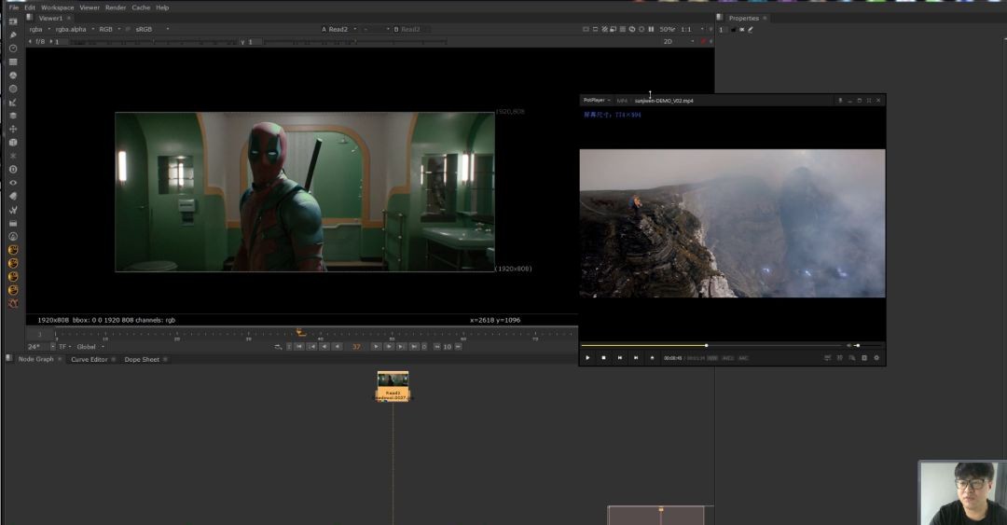Click the PotPlayer volume slider
The height and width of the screenshot is (525, 1007).
tap(865, 345)
